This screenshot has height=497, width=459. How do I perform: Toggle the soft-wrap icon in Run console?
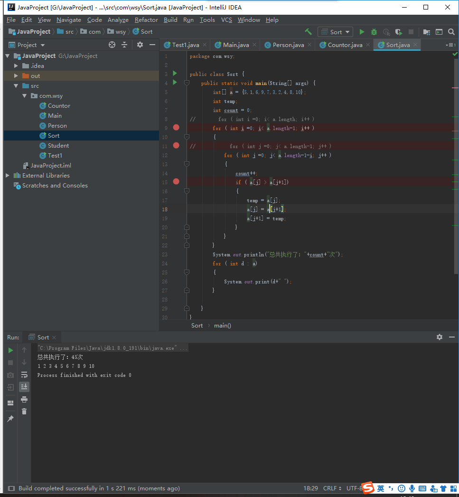pos(24,375)
